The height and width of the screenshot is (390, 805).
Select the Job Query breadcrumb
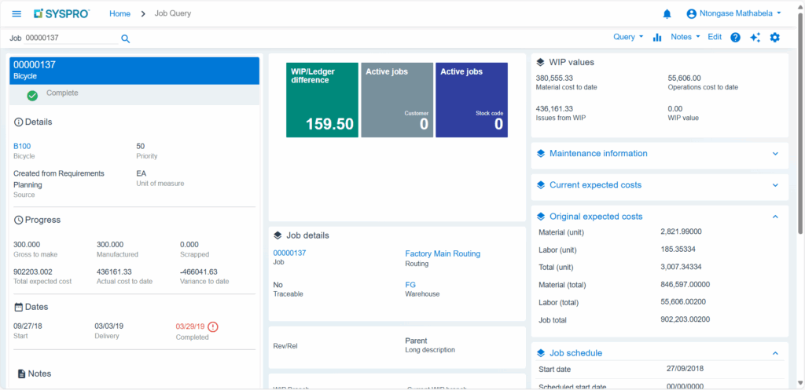point(172,13)
